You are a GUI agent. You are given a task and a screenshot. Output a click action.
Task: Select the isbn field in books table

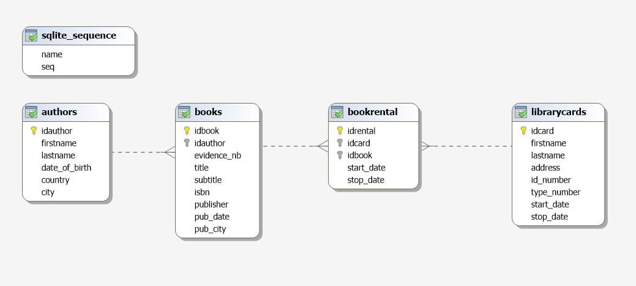pos(202,192)
